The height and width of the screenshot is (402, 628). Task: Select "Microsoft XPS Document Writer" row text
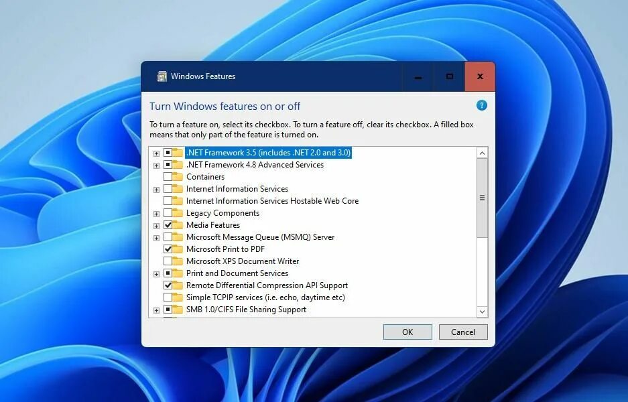[x=243, y=261]
